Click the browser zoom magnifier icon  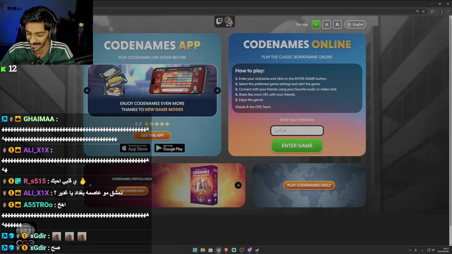(417, 11)
